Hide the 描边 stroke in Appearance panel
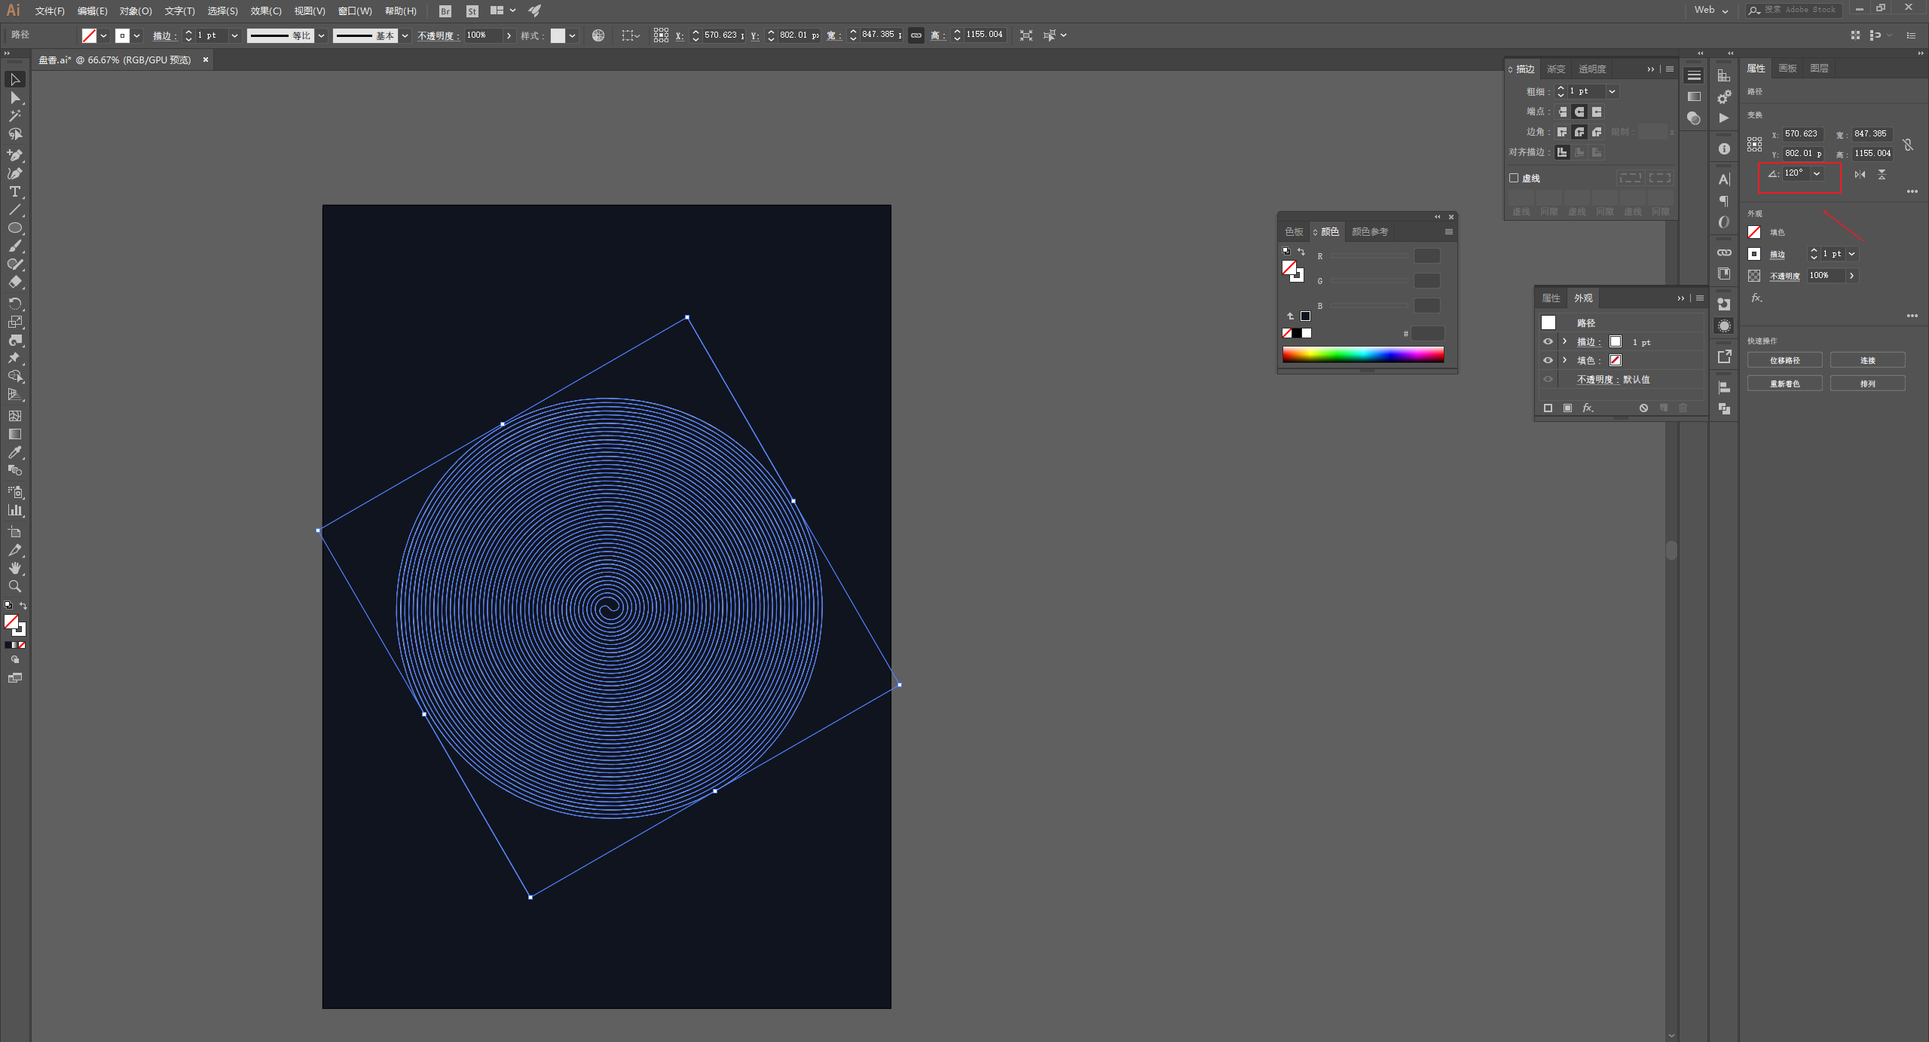Viewport: 1929px width, 1042px height. point(1548,341)
